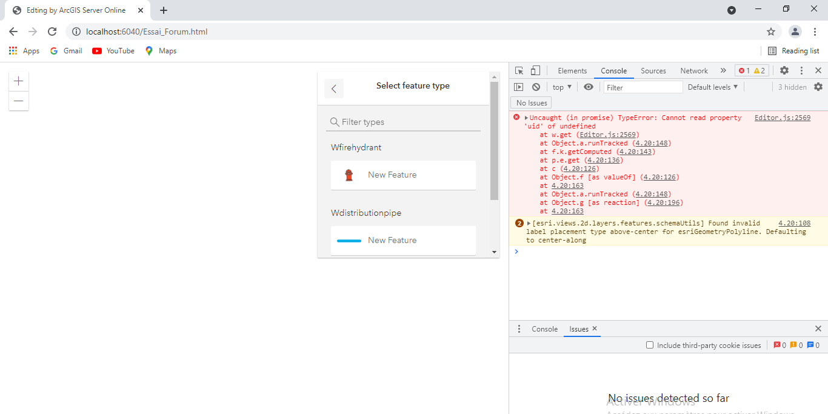
Task: Open console settings gear next to 3 hidden
Action: 818,87
